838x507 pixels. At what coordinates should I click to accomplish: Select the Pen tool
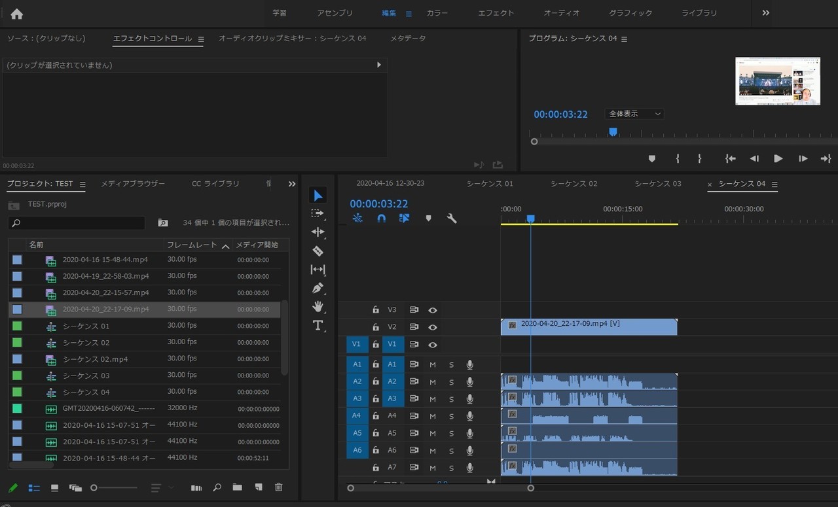(x=318, y=288)
